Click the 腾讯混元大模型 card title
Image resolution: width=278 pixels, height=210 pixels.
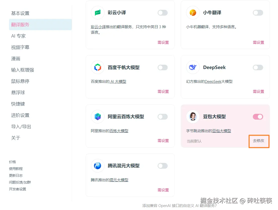[x=124, y=166]
